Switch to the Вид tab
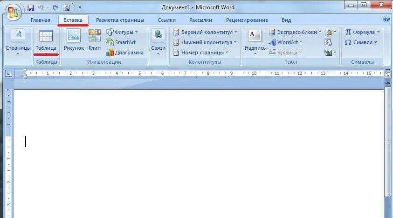 286,20
